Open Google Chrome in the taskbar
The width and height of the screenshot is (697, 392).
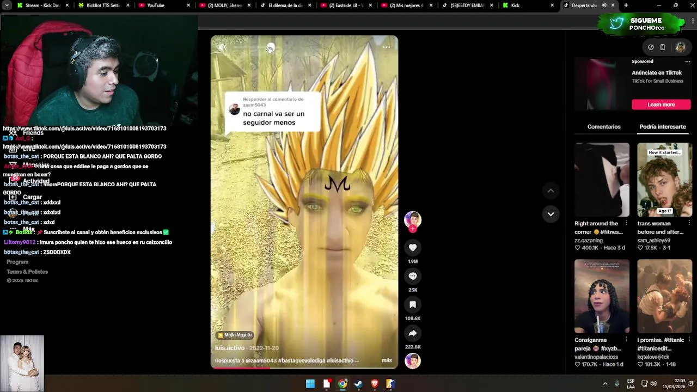[343, 384]
